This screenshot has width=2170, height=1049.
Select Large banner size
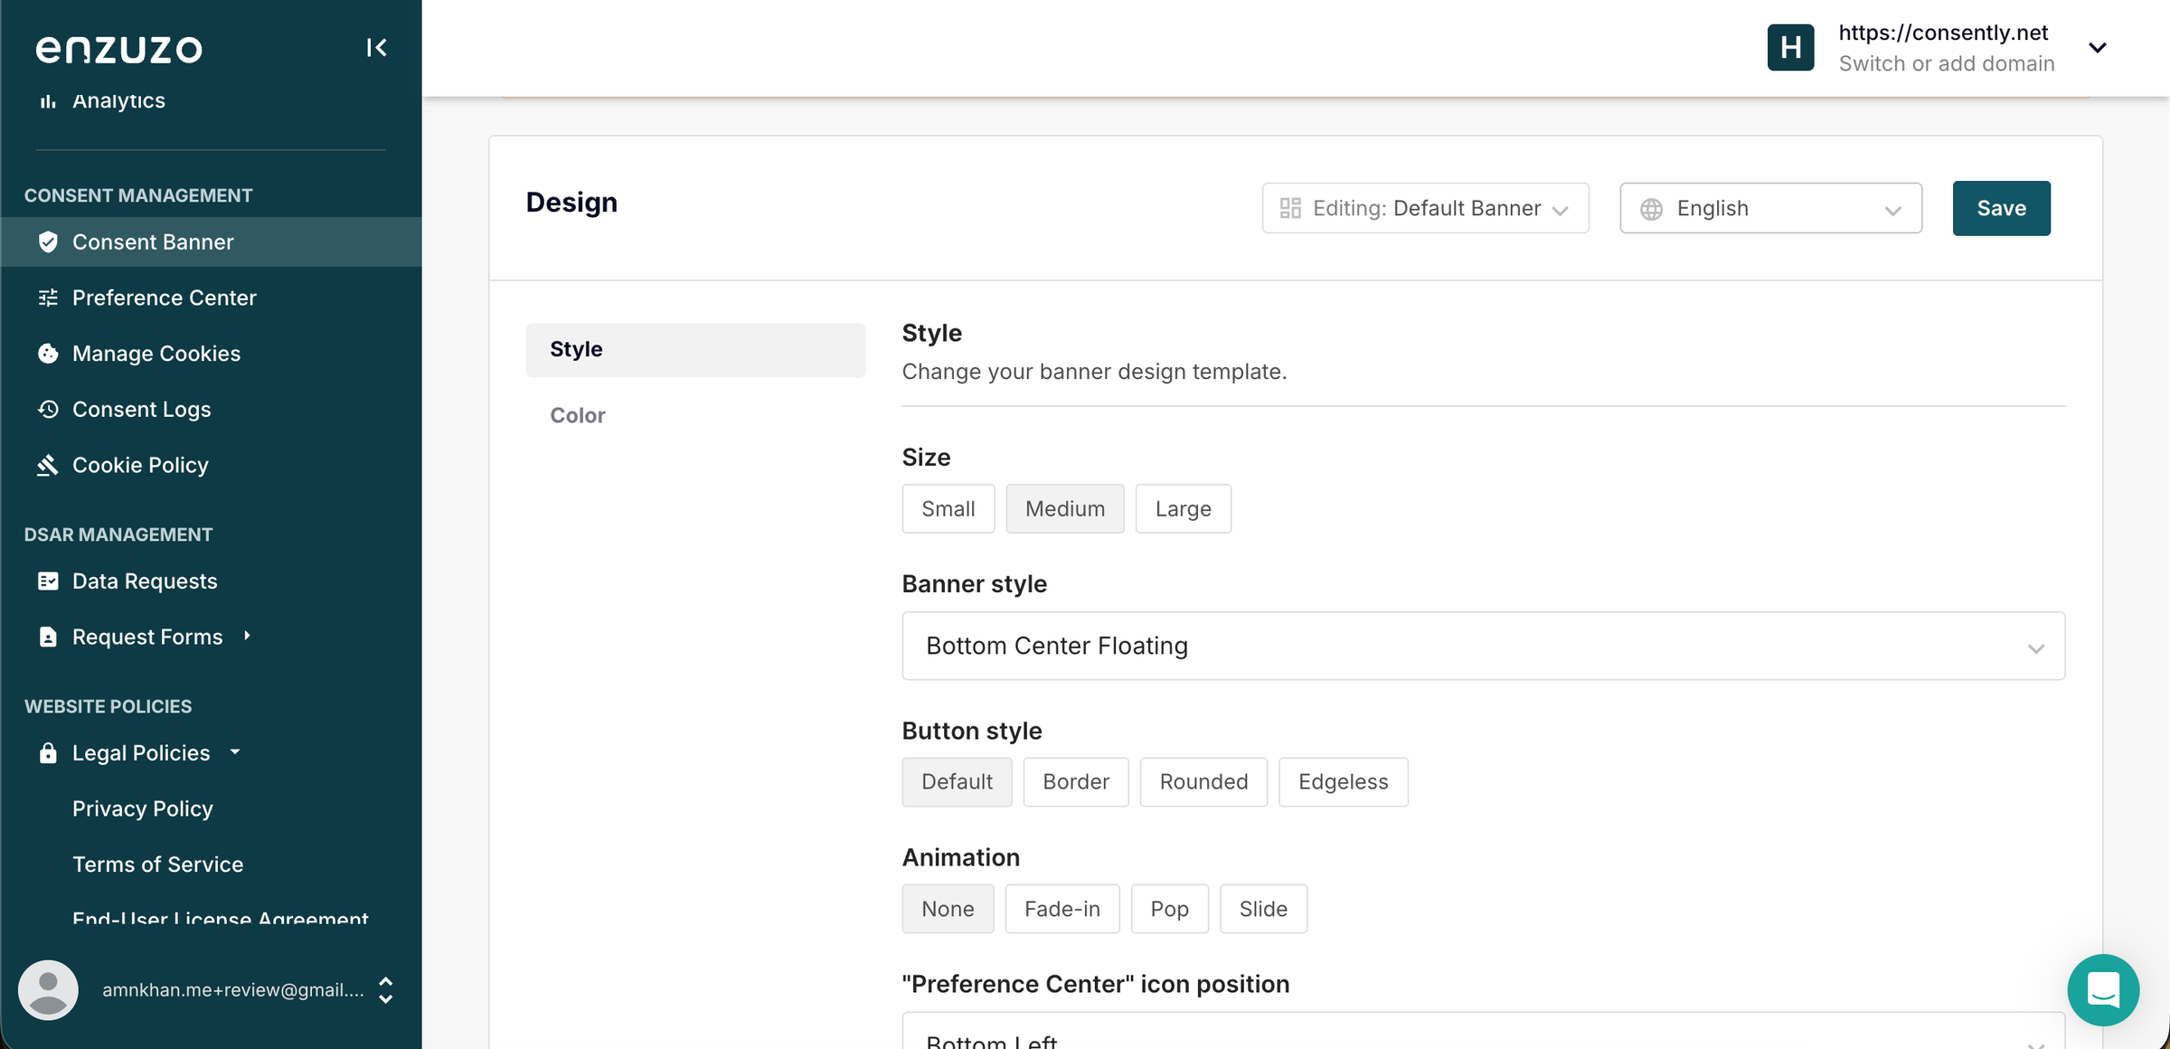1183,509
